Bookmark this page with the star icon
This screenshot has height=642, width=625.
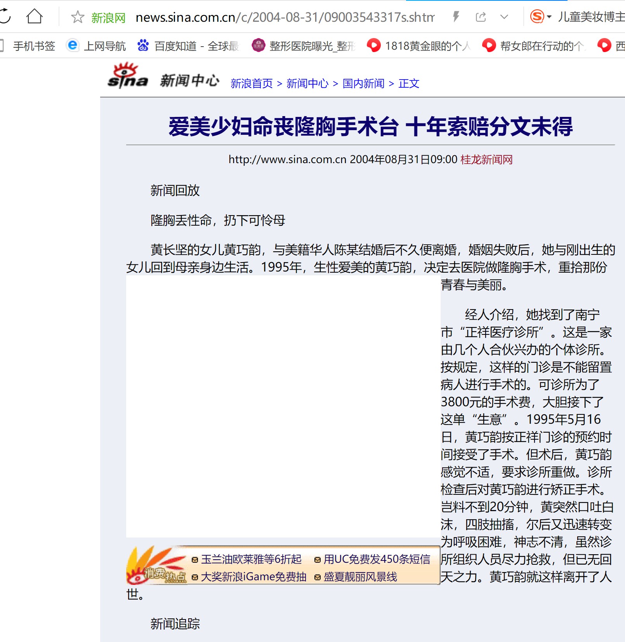click(x=78, y=17)
